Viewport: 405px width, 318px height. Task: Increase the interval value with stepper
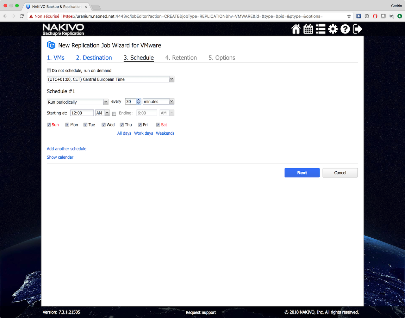coord(139,100)
